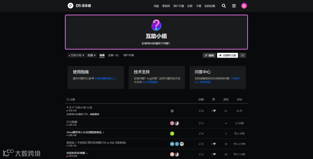
Task: Click the purple question mark category logo
Action: coord(156,25)
